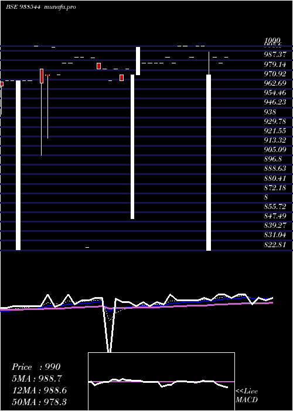Click the 831.04 price axis label
293x411 pixels.
[275, 235]
